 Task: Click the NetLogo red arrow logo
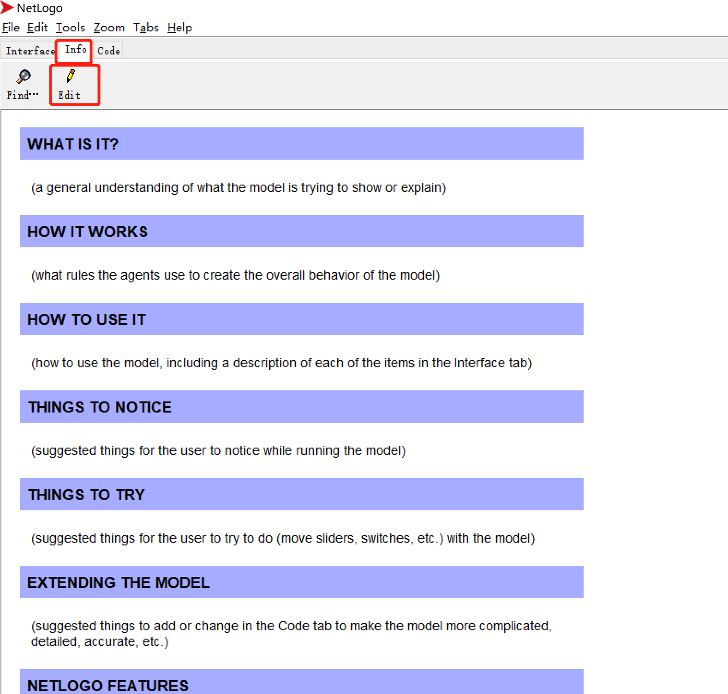pyautogui.click(x=7, y=8)
